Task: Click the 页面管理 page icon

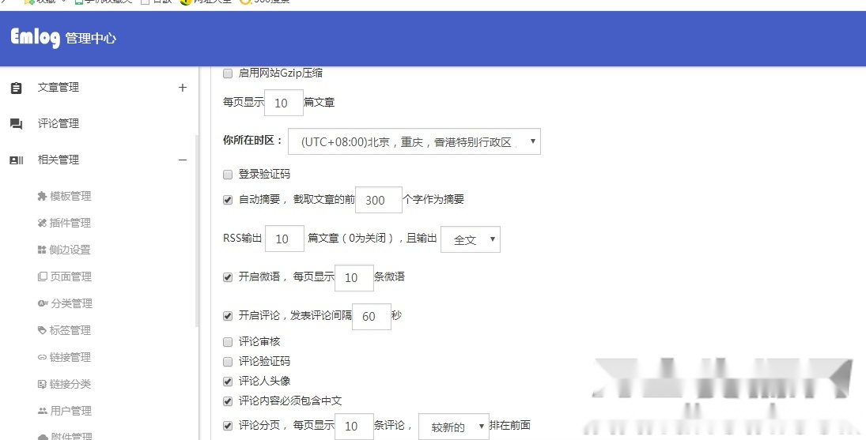Action: (43, 276)
